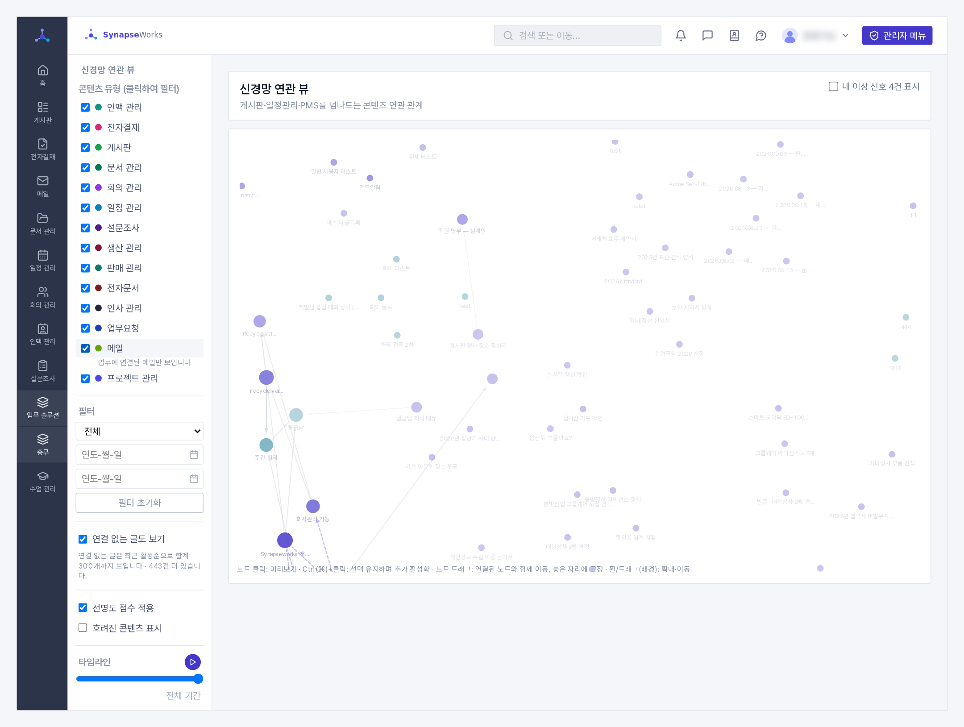Go to 전자결재 sidebar item
This screenshot has width=964, height=727.
42,149
